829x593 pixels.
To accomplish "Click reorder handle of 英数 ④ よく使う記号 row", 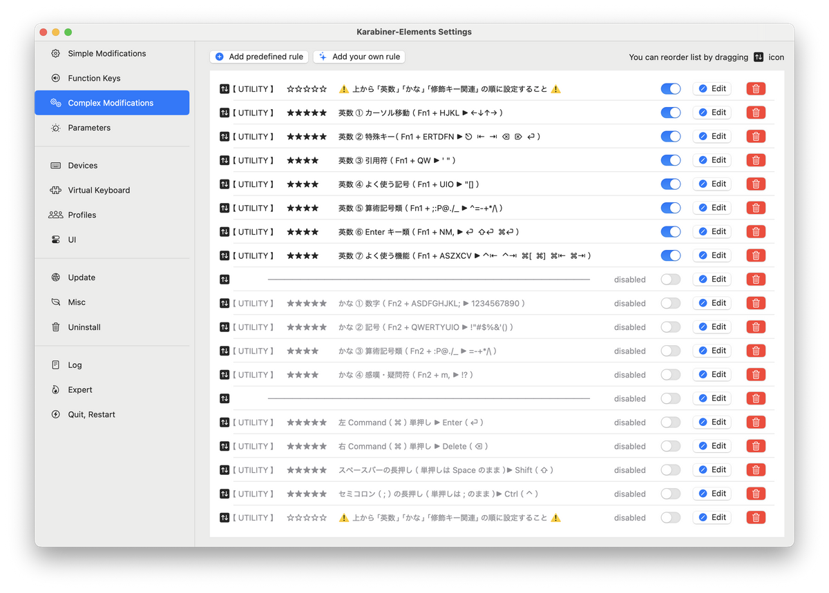I will click(225, 184).
